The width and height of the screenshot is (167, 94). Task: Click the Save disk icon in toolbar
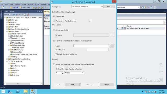(14, 8)
